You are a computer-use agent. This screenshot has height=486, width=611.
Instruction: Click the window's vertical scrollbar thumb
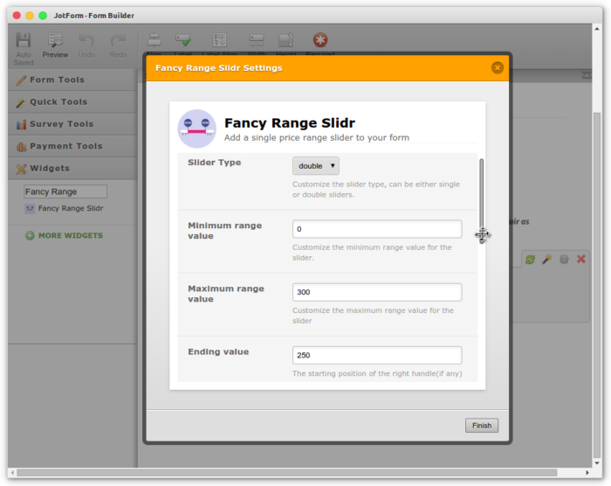pyautogui.click(x=596, y=285)
